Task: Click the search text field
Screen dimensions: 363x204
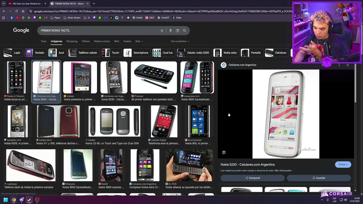Action: coord(99,31)
